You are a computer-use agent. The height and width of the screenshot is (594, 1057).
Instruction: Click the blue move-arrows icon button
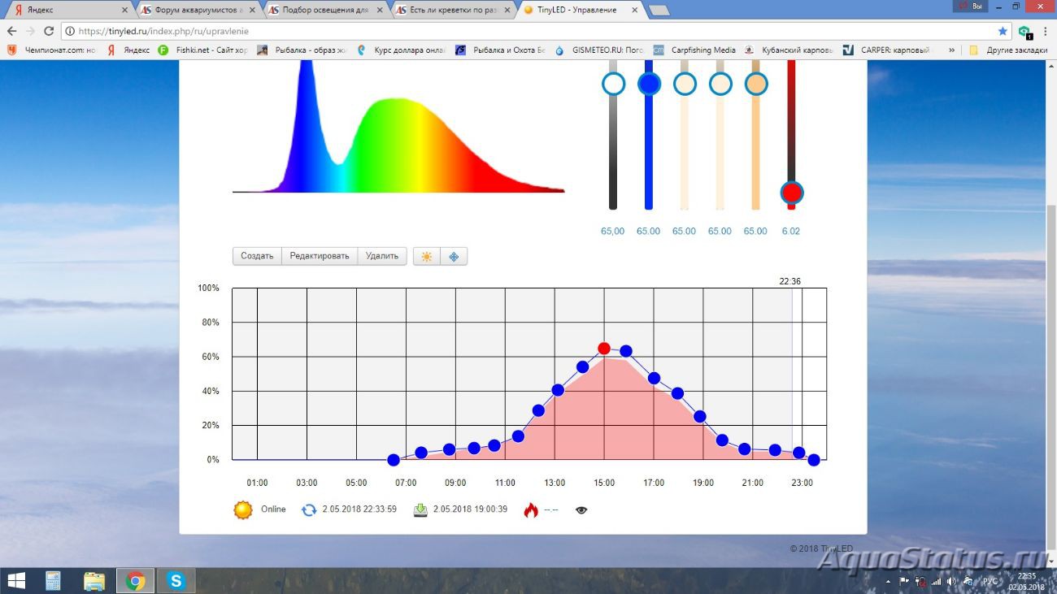click(x=454, y=256)
